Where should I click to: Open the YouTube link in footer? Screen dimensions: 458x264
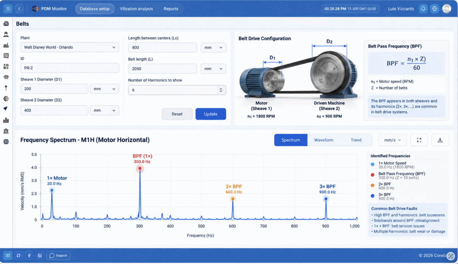coord(8,256)
